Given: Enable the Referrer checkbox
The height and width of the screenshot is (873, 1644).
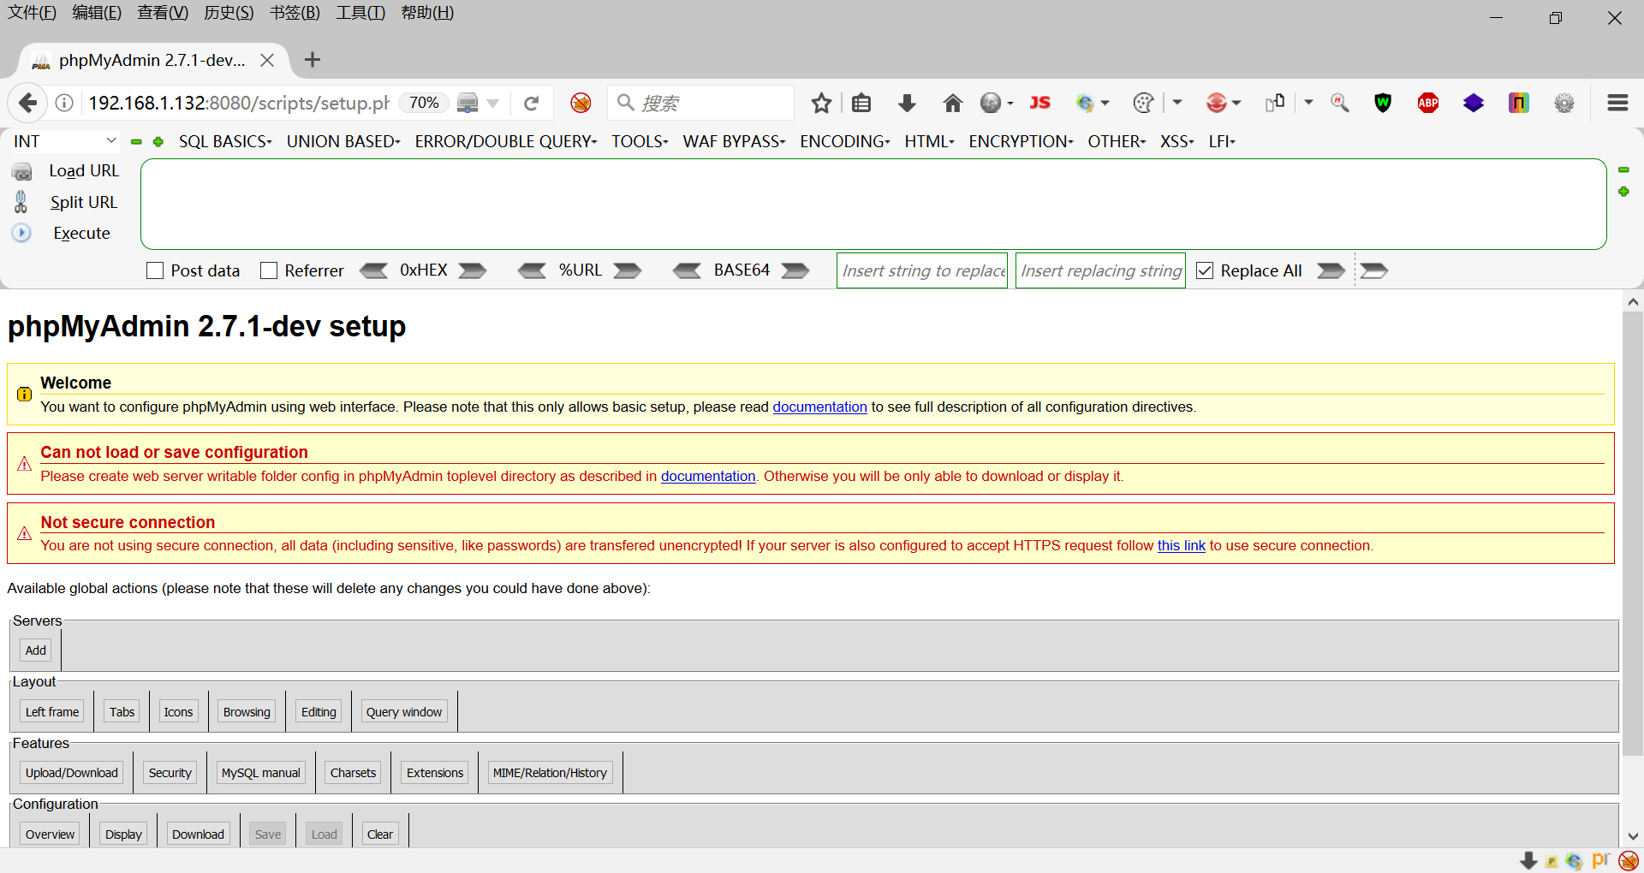Looking at the screenshot, I should point(269,270).
